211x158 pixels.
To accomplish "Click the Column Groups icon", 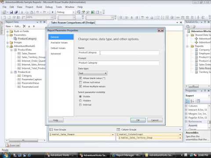I will tap(118, 129).
